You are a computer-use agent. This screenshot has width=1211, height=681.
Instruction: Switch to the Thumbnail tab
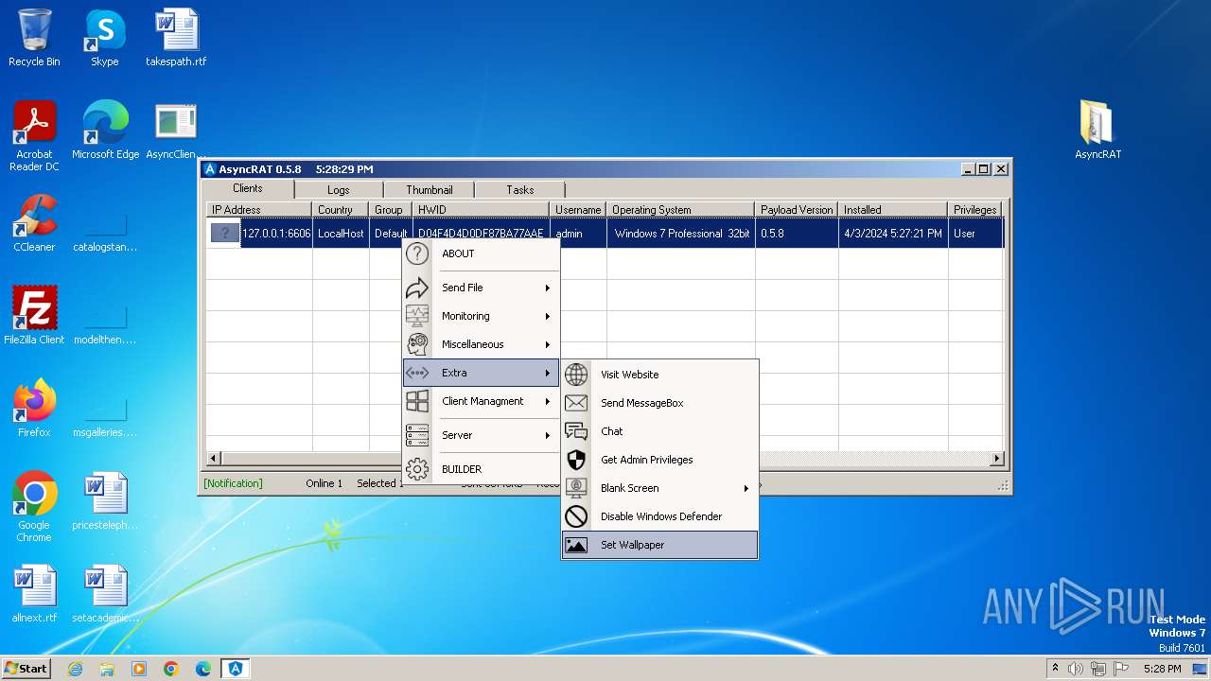430,190
